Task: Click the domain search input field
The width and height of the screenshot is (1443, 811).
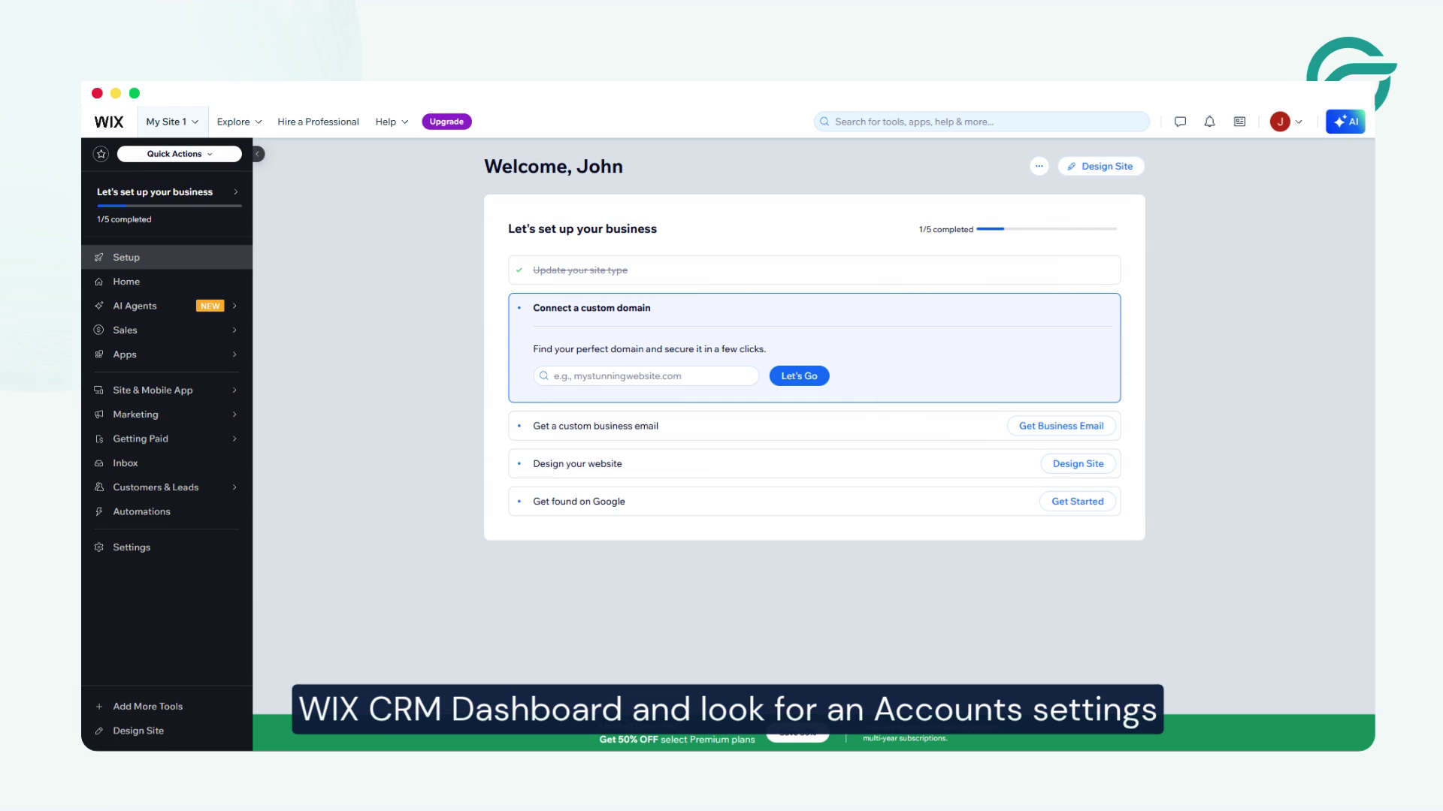Action: (x=646, y=376)
